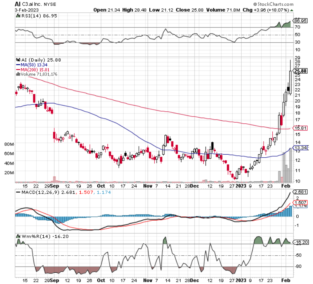The image size is (313, 284).
Task: Click the NYSE exchange label
Action: 49,4
